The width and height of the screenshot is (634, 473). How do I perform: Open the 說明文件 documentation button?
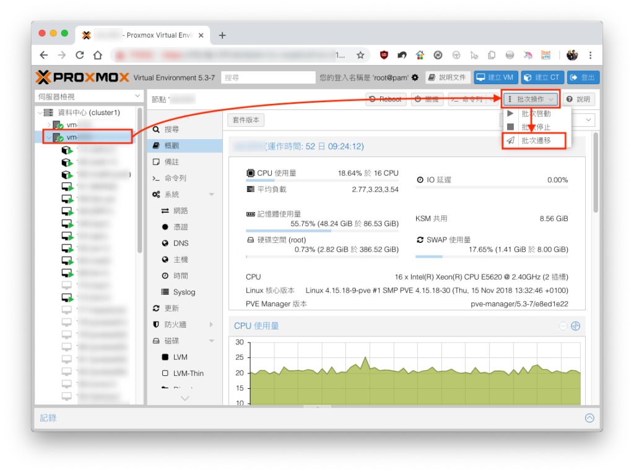tap(448, 77)
